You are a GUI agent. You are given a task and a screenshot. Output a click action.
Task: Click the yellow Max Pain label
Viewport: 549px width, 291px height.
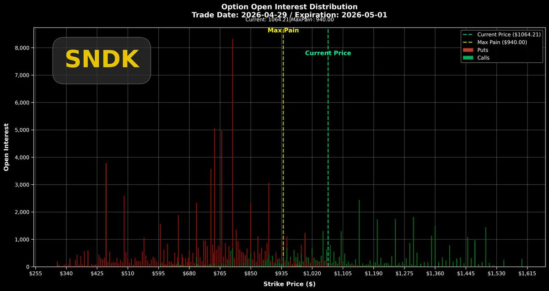click(283, 30)
